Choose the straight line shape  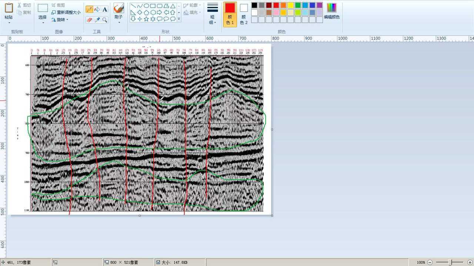coord(133,6)
